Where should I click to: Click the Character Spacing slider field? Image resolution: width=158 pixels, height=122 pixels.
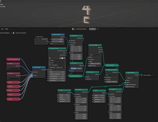click(57, 74)
